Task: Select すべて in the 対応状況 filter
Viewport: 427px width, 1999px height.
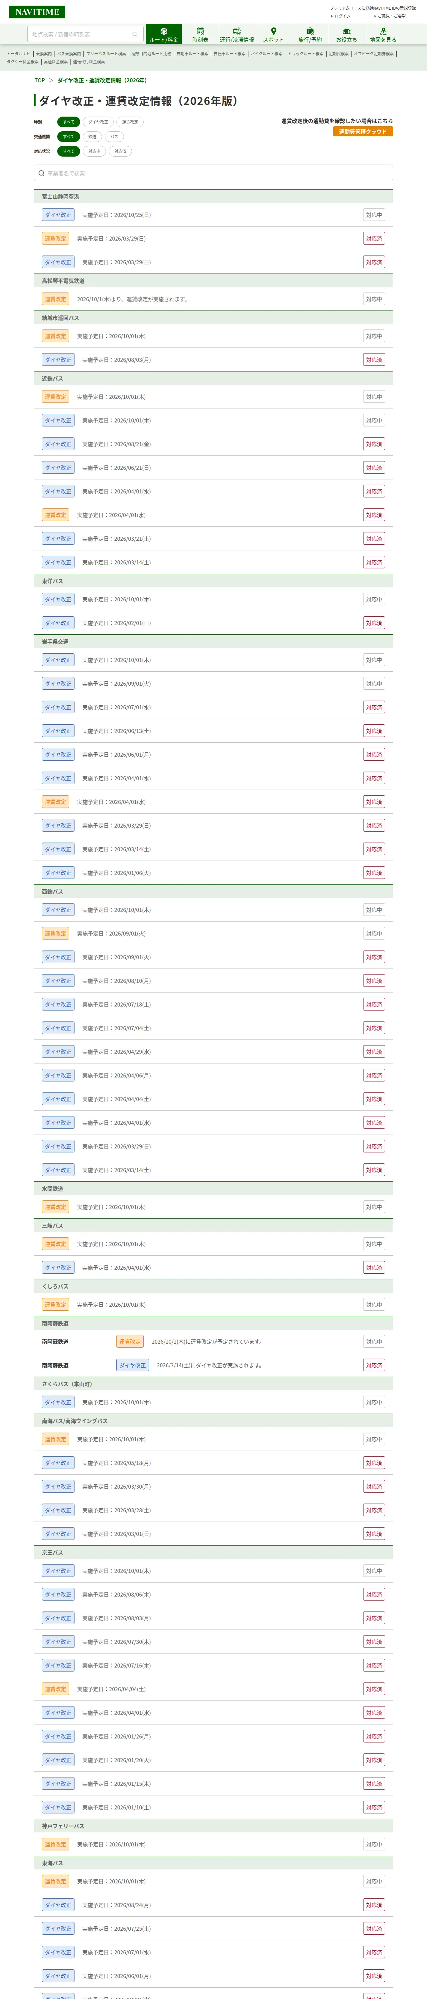Action: 69,151
